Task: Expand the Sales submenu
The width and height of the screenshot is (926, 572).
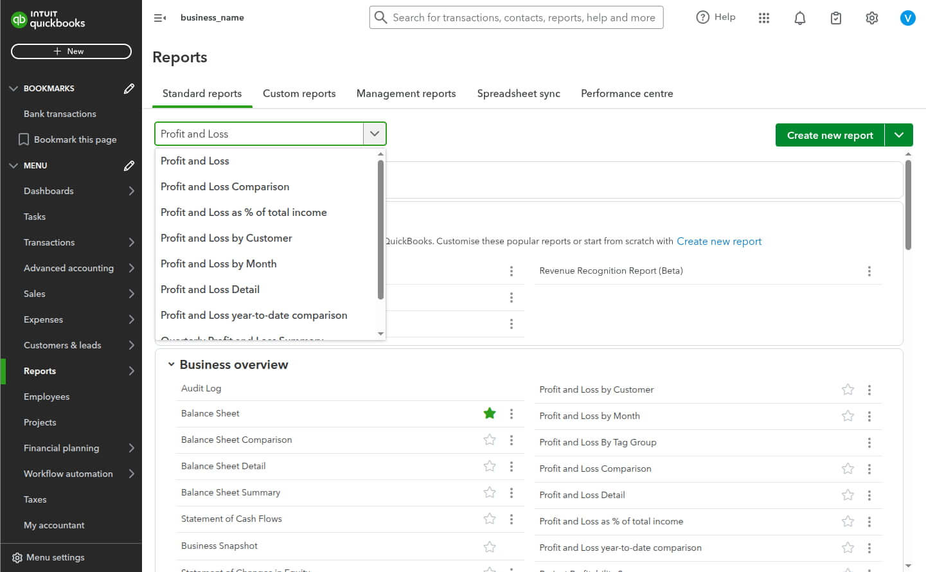Action: 131,294
